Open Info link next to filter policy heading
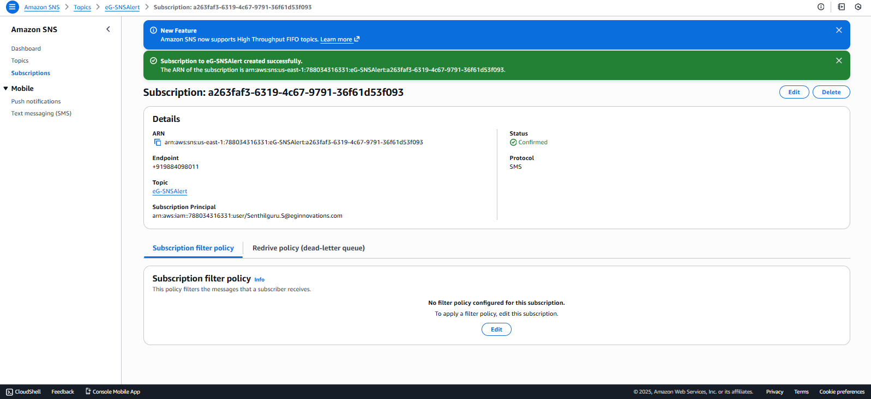 pyautogui.click(x=259, y=280)
